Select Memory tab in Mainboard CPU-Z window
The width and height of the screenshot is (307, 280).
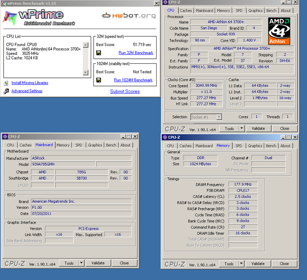click(x=63, y=145)
